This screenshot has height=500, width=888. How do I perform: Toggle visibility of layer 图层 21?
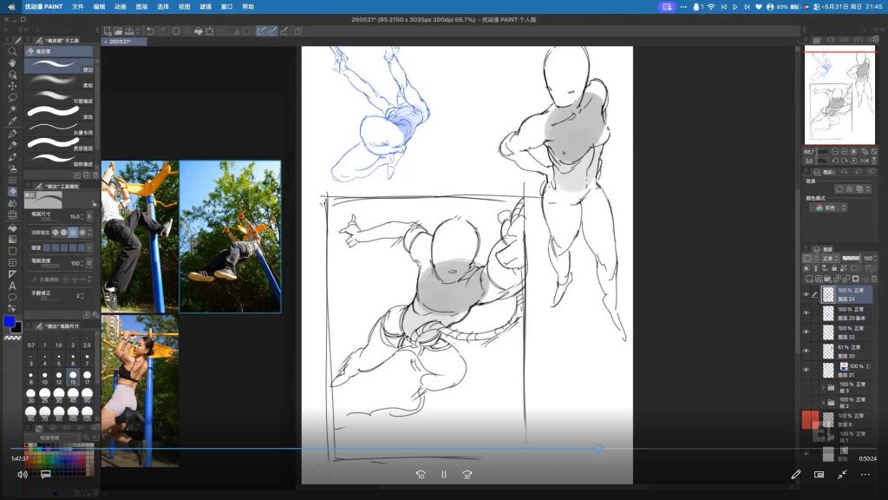pyautogui.click(x=806, y=370)
